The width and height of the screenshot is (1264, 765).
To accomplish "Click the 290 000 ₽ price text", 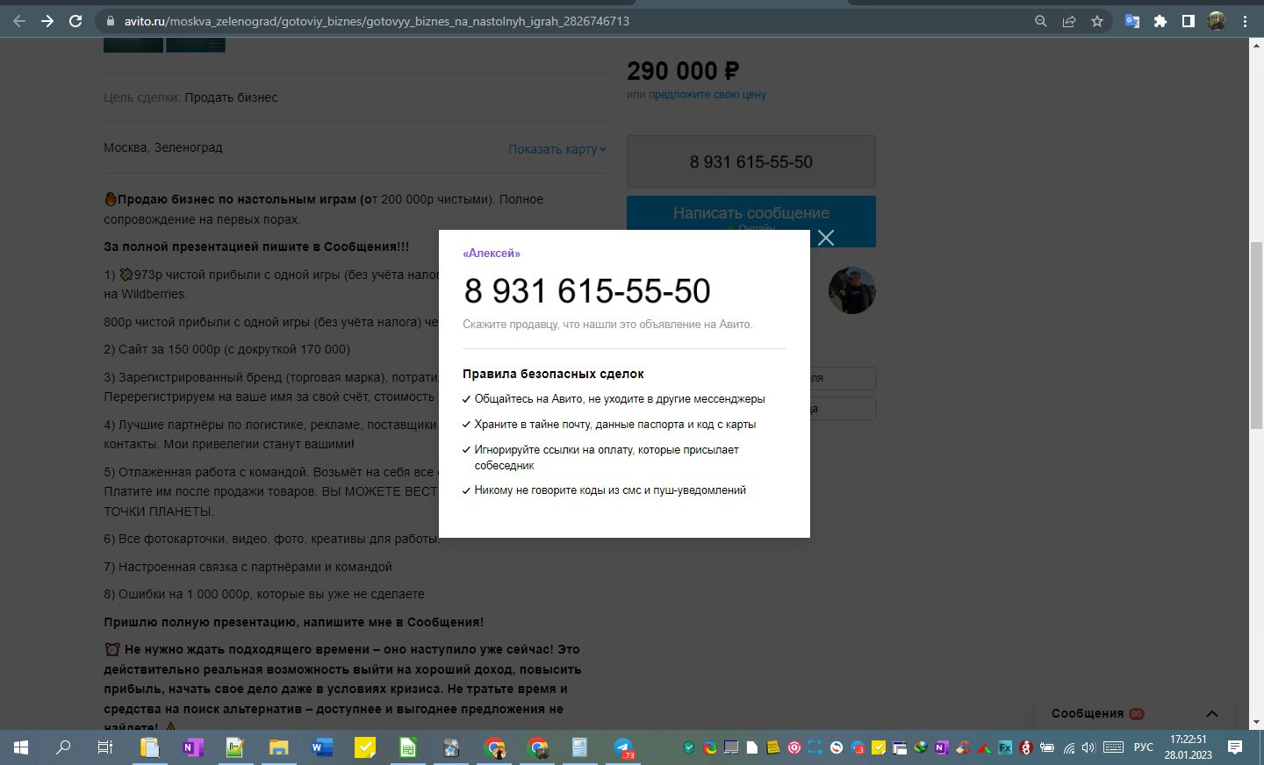I will pos(683,70).
